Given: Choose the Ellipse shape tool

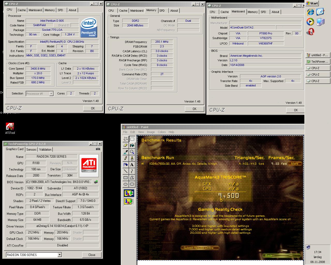Looking at the screenshot, I should [126, 184].
